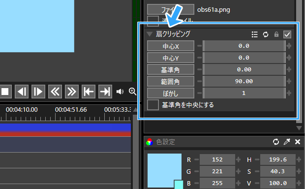305x189 pixels.
Task: Click the V value field showing 100.0
Action: 278,183
